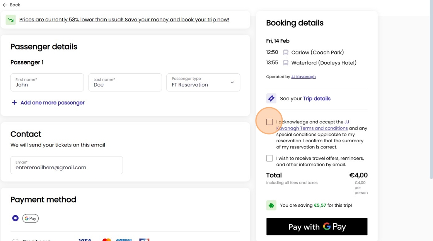Click the Passenger type chevron arrow
This screenshot has width=433, height=241.
(x=232, y=83)
